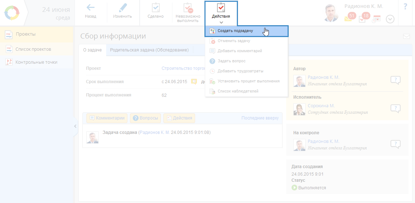The height and width of the screenshot is (203, 415).
Task: Click the envelope icon beside task title
Action: 406,36
